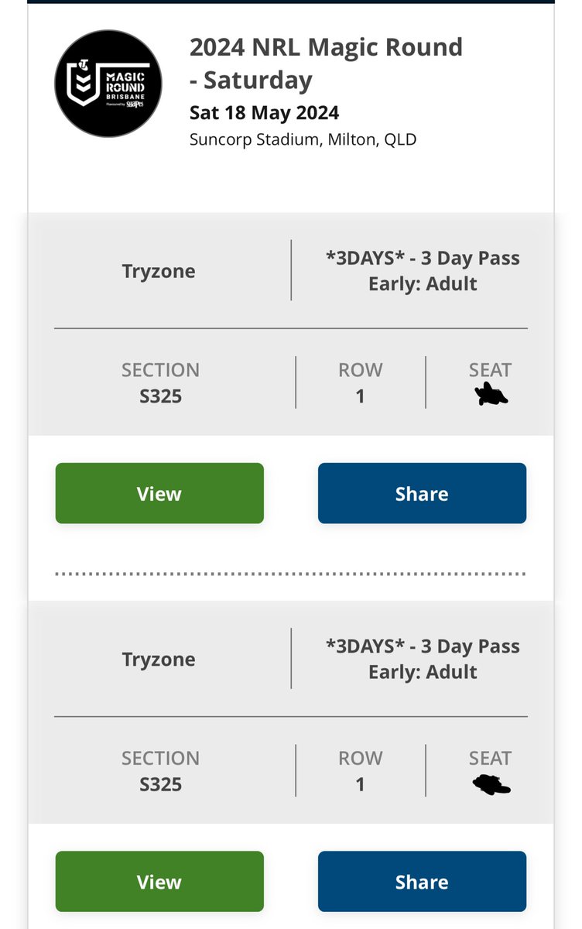Tap Section S325 on the first ticket

[x=160, y=382]
